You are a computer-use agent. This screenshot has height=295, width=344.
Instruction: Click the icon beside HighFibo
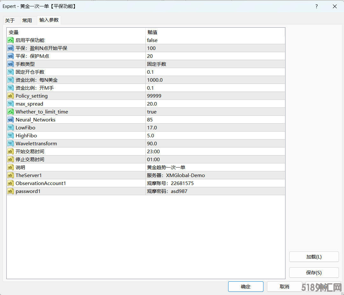tap(11, 135)
